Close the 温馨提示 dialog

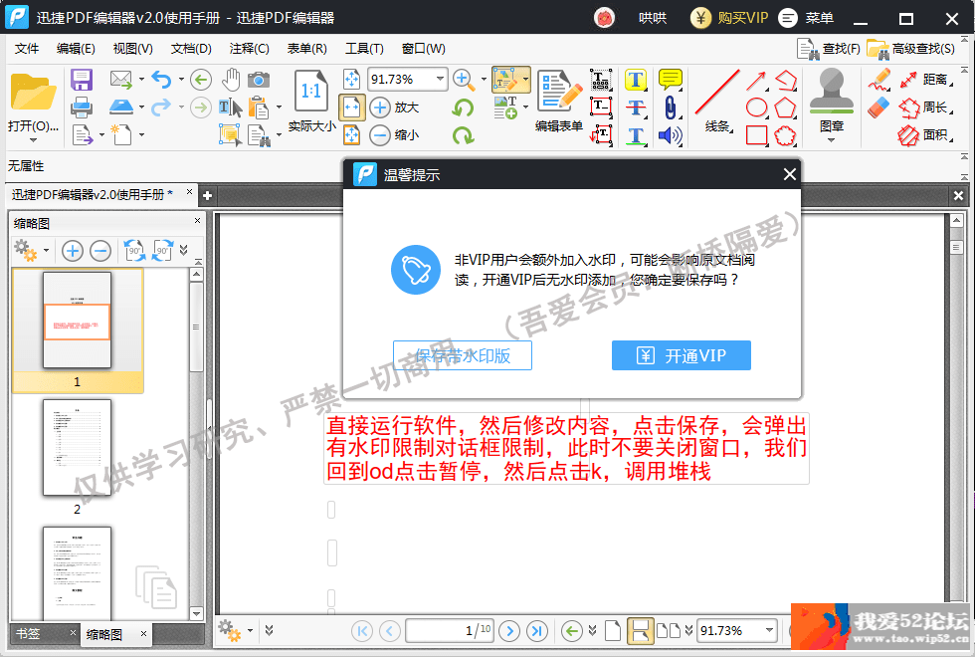point(790,174)
